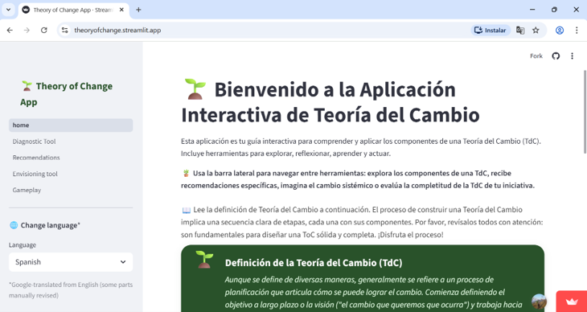This screenshot has height=312, width=587.
Task: Click the Definición de la Teoría del Cambio title
Action: click(314, 263)
